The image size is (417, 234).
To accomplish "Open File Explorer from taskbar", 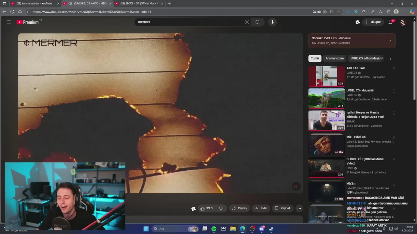I will (x=233, y=229).
